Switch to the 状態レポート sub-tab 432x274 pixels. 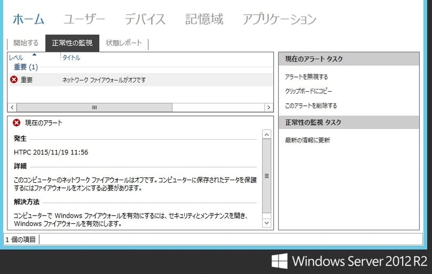[x=124, y=43]
